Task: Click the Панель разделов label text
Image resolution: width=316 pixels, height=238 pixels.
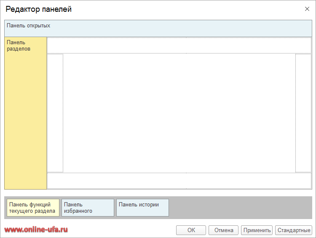Action: (x=16, y=45)
